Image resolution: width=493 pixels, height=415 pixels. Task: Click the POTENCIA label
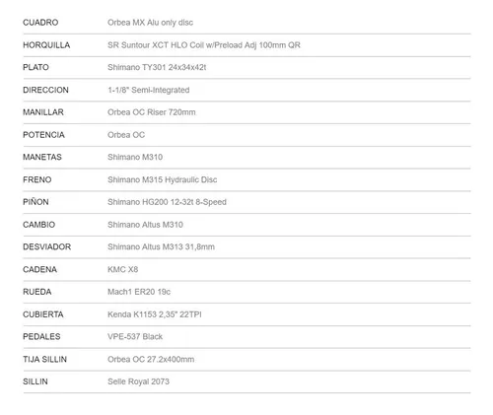click(x=43, y=135)
